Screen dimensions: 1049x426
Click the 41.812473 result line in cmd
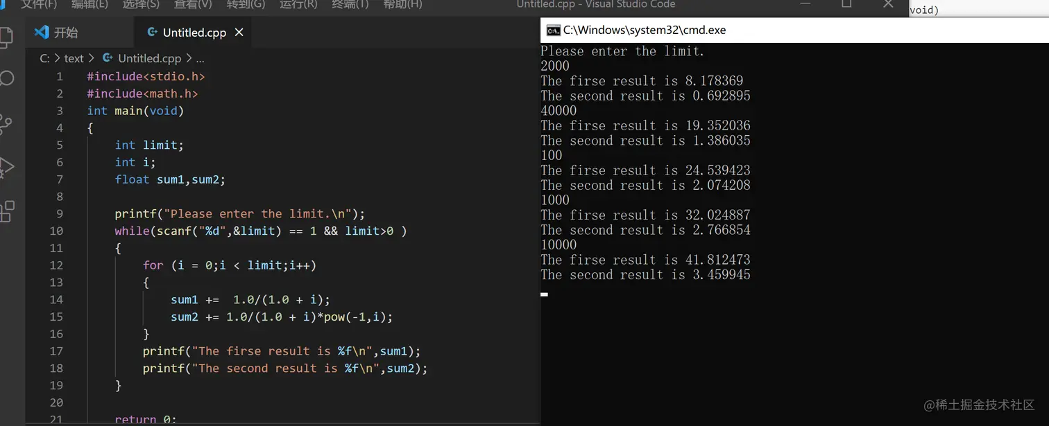pyautogui.click(x=645, y=260)
